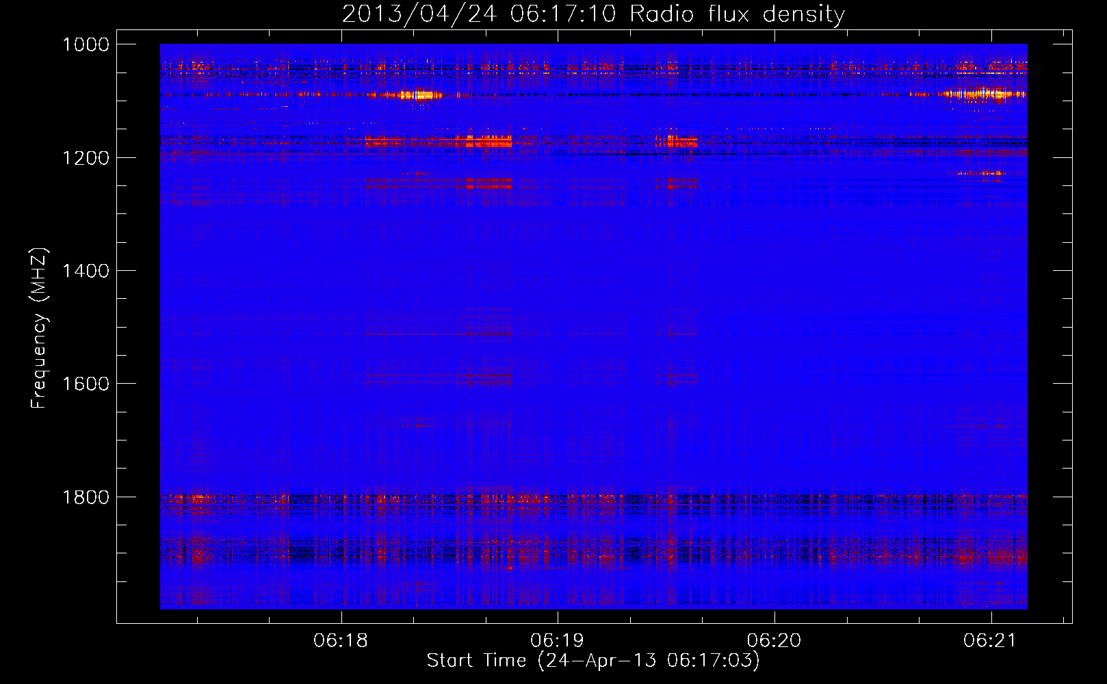Viewport: 1107px width, 684px height.
Task: Select the 1400 frequency tick label
Action: coord(86,271)
